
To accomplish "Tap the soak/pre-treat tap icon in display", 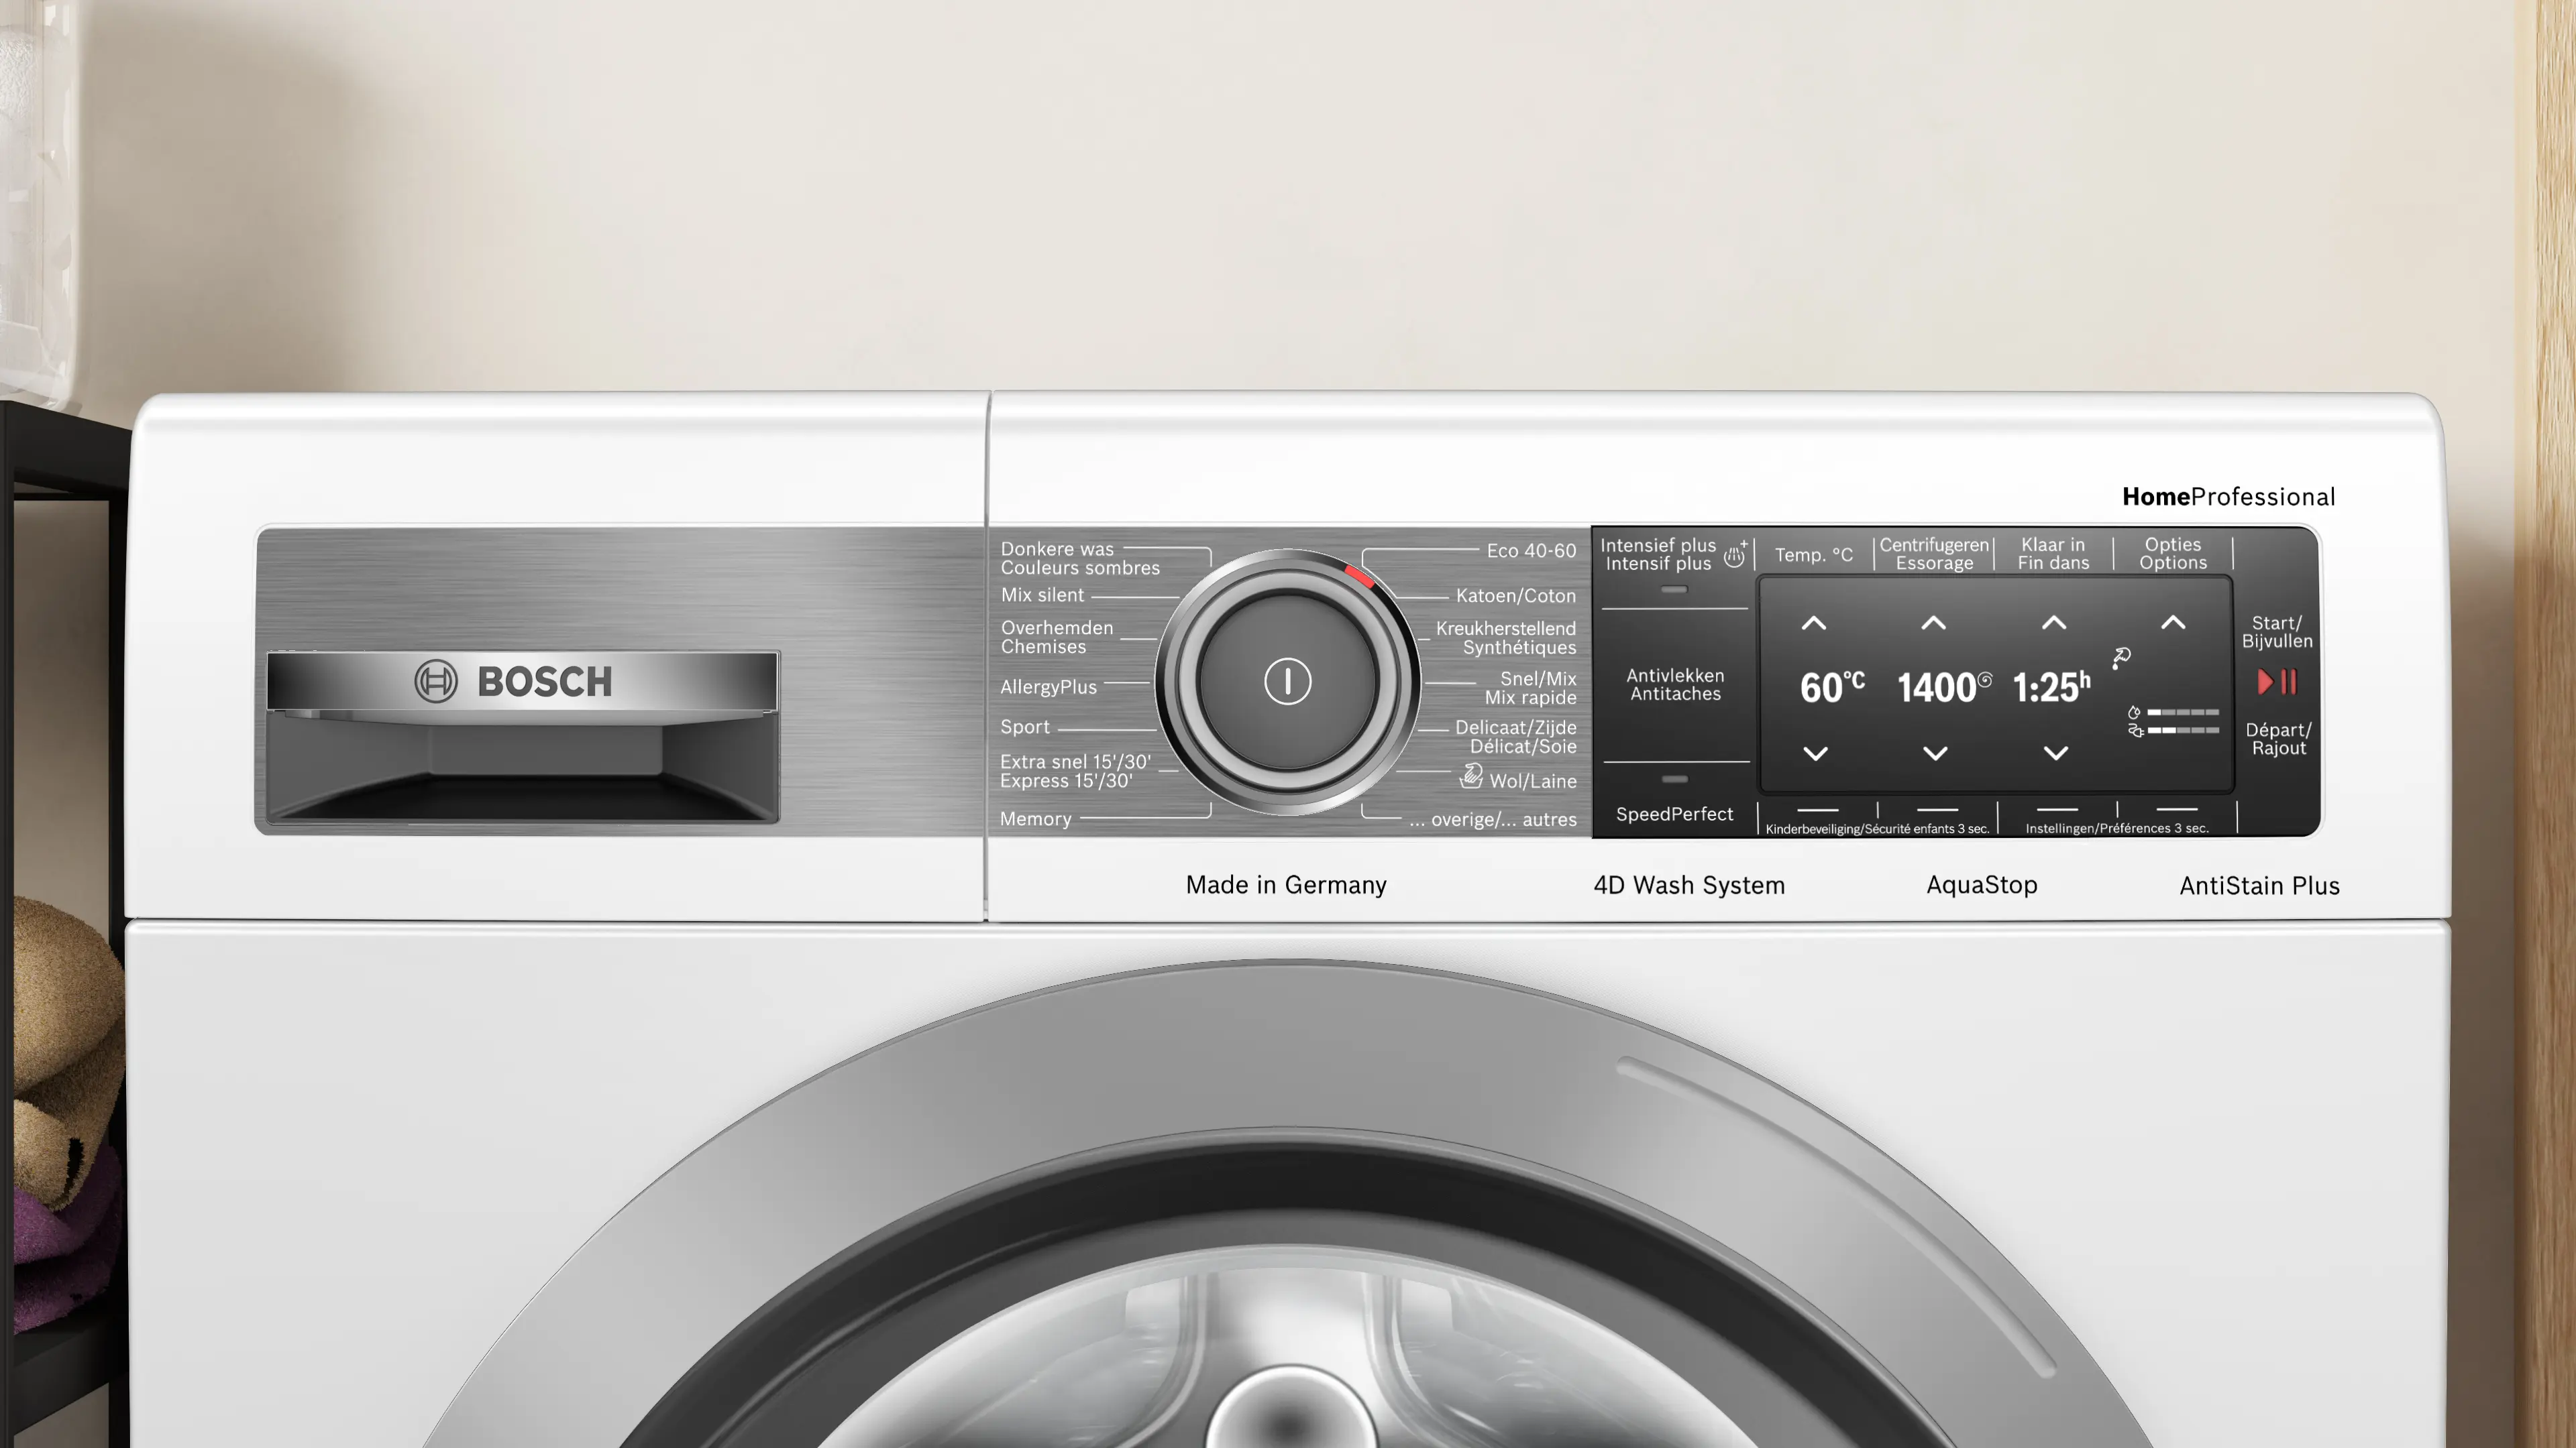I will (x=2121, y=658).
